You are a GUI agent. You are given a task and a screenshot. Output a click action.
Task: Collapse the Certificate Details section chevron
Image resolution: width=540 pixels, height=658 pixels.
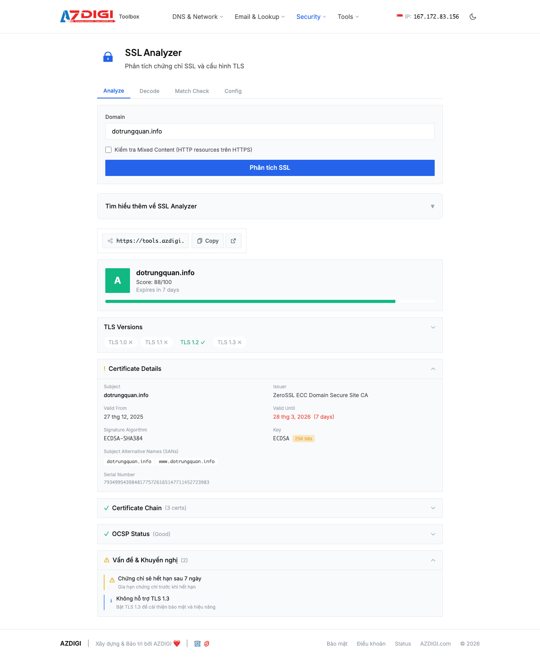pyautogui.click(x=433, y=369)
